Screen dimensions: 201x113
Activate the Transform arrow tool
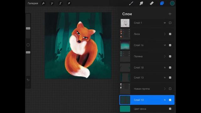pos(69,3)
